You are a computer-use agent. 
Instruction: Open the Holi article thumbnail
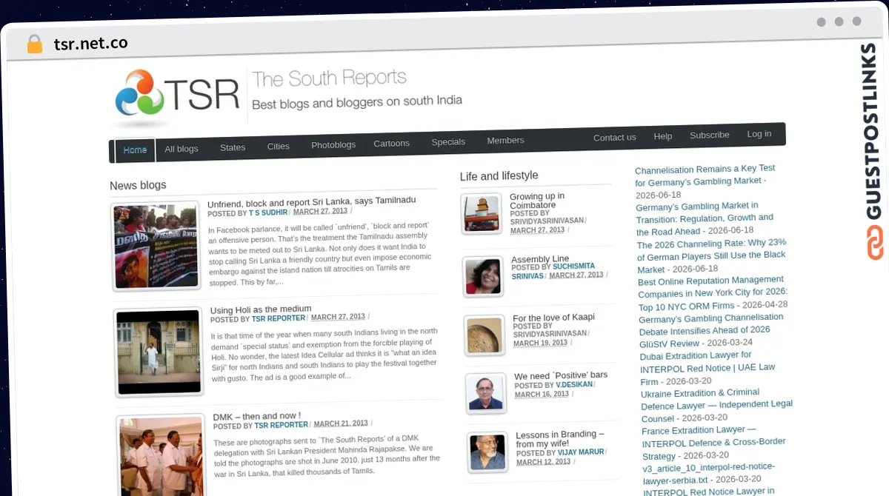click(159, 352)
